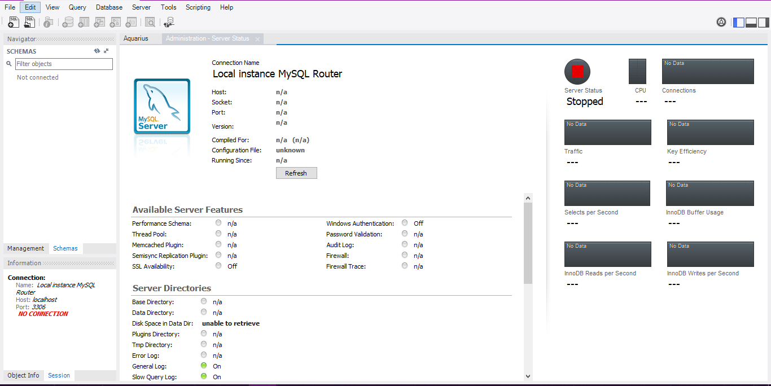This screenshot has height=386, width=771.
Task: Click the Local instance MySQL Router heading
Action: pyautogui.click(x=277, y=74)
